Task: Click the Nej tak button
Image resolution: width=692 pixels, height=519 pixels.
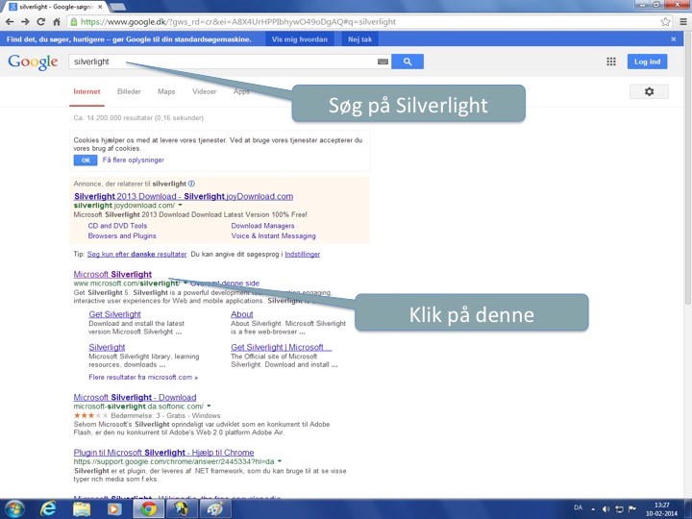Action: 359,39
